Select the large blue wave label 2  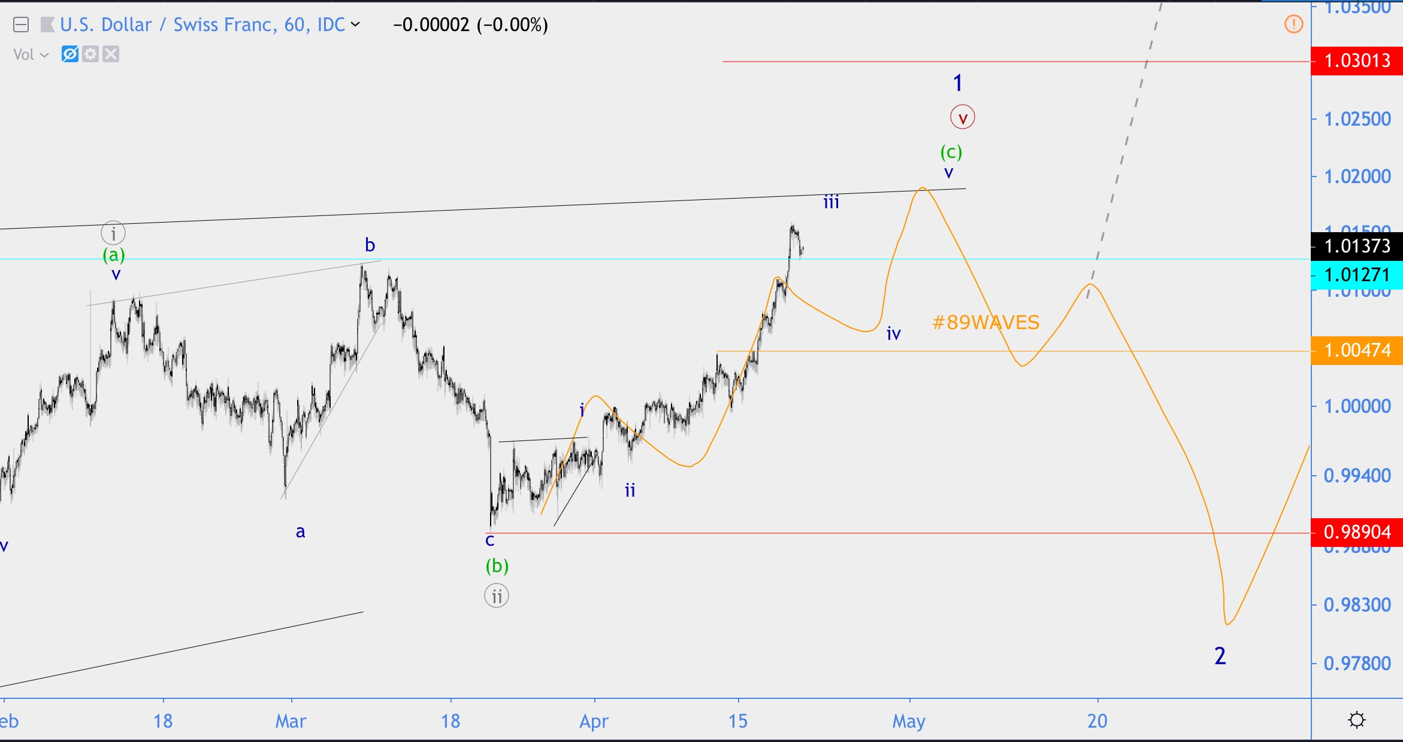click(1220, 656)
